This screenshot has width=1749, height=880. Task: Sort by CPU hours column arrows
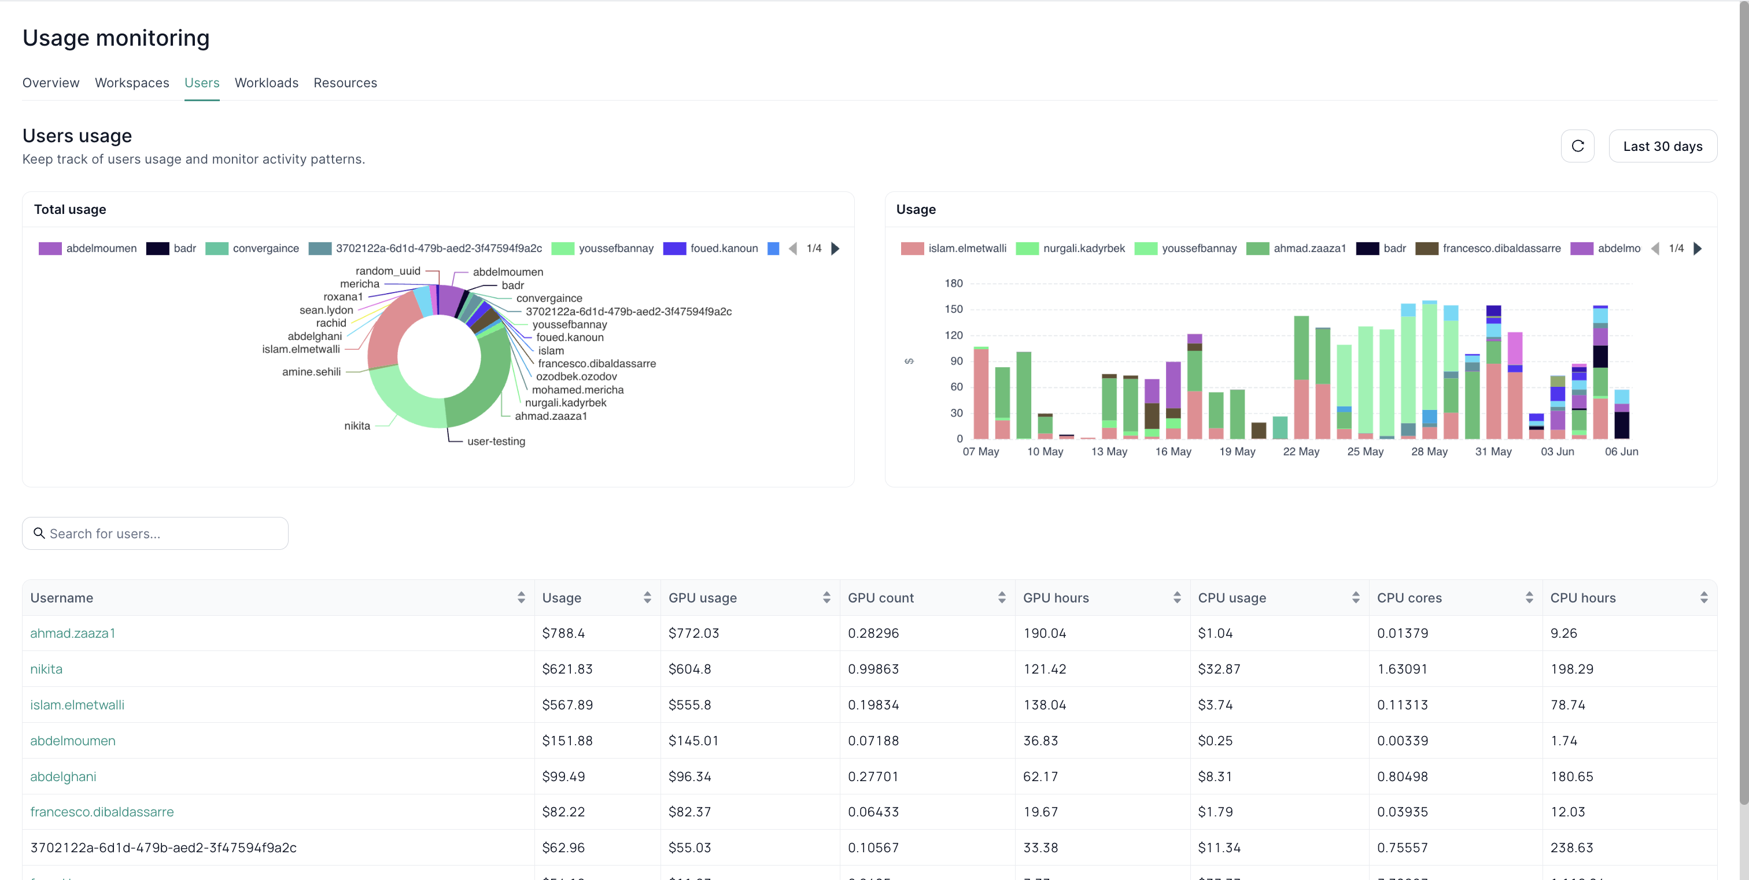1703,597
